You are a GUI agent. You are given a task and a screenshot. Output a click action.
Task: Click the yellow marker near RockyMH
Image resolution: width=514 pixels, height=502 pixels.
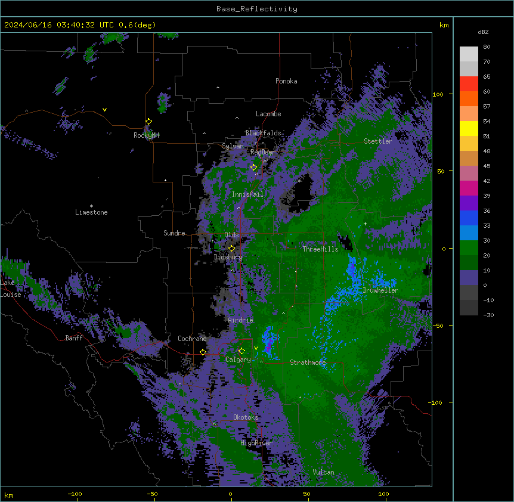coord(148,122)
